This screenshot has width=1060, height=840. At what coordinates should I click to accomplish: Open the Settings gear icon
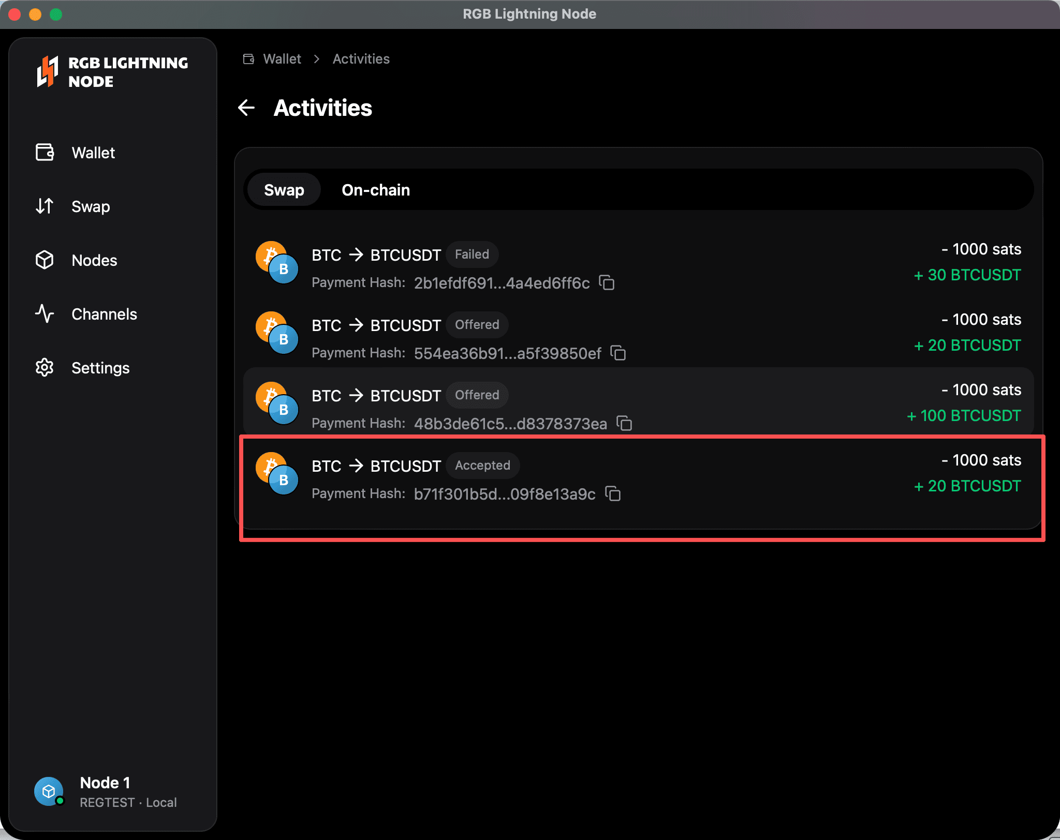click(45, 368)
